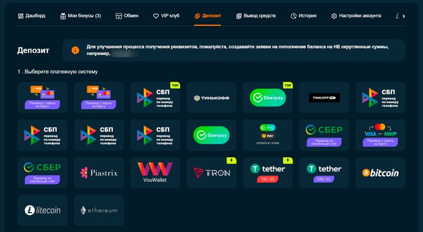This screenshot has width=423, height=232.
Task: Choose Tether ERC-20 deposit option
Action: [x=324, y=173]
